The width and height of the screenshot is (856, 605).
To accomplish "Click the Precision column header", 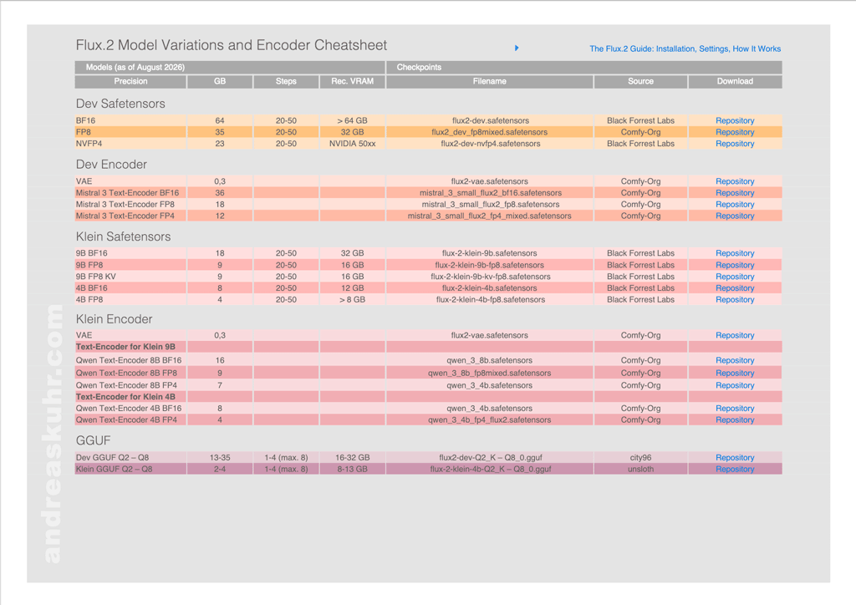I will pos(130,81).
